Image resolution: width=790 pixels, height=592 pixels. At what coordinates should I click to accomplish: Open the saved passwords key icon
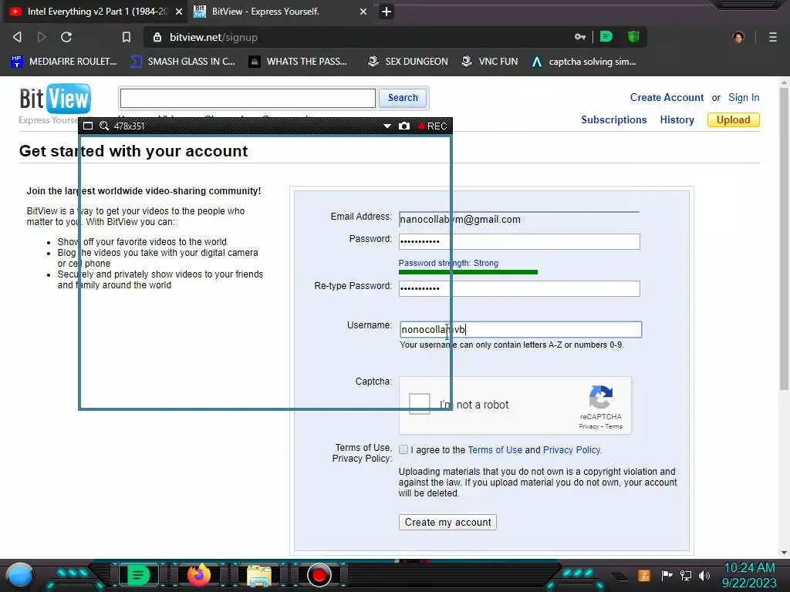click(x=580, y=37)
